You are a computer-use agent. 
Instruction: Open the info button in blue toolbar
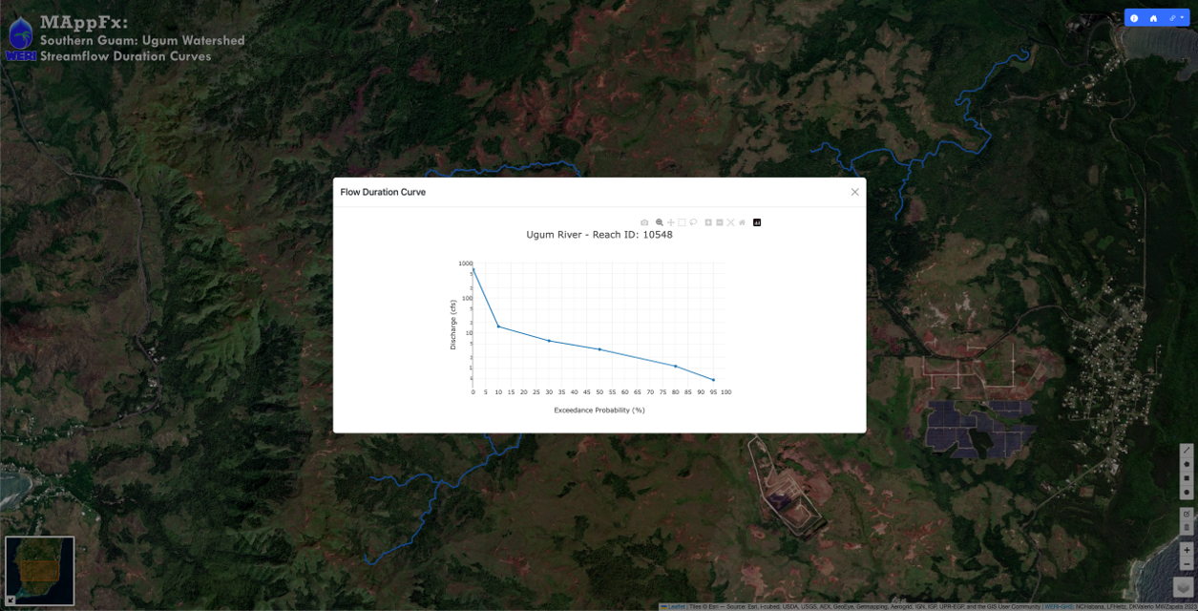coord(1134,18)
